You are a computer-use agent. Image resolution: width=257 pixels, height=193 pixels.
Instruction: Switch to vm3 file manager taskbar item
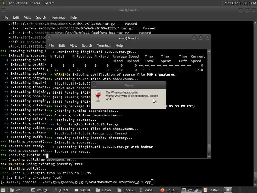click(x=16, y=190)
